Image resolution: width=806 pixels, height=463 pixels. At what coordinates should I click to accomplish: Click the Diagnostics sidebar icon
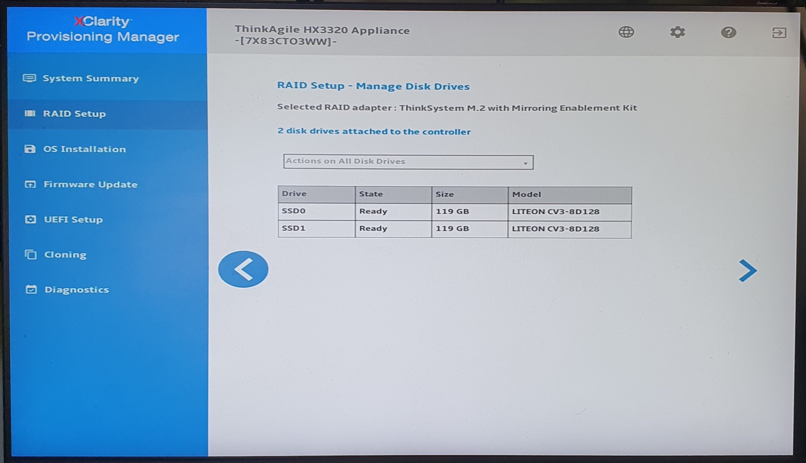pos(31,290)
